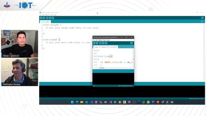Image resolution: width=206 pixels, height=116 pixels.
Task: Click Verify in the background Arduino window
Action: tap(41, 18)
